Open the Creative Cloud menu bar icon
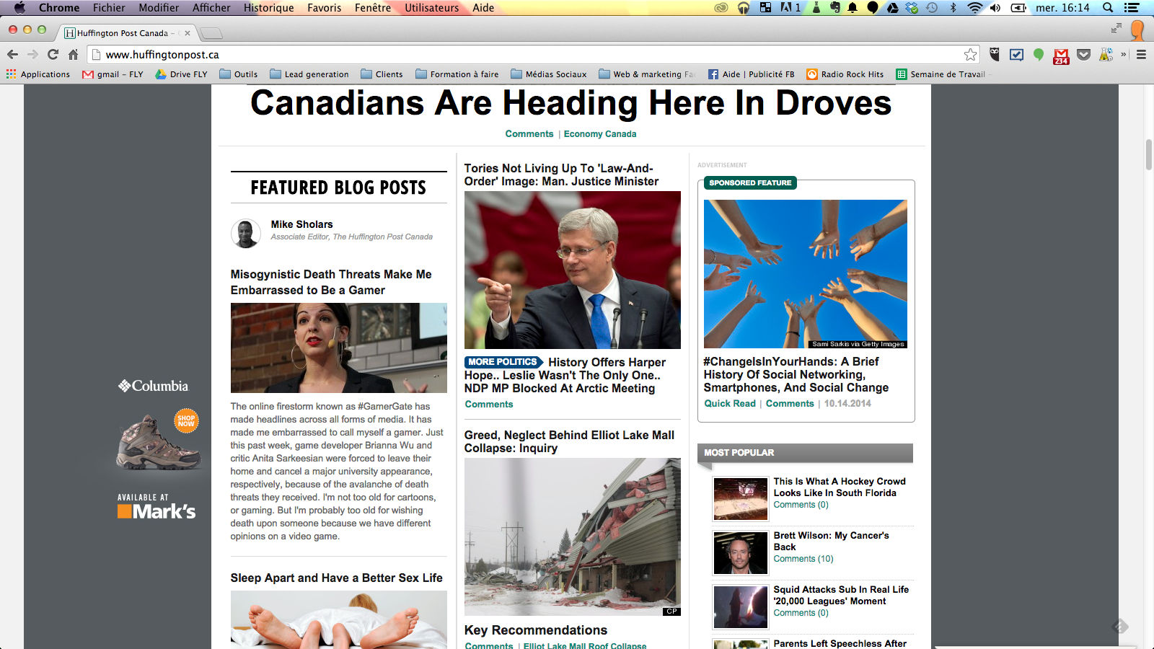Screen dimensions: 1154x649 [721, 8]
